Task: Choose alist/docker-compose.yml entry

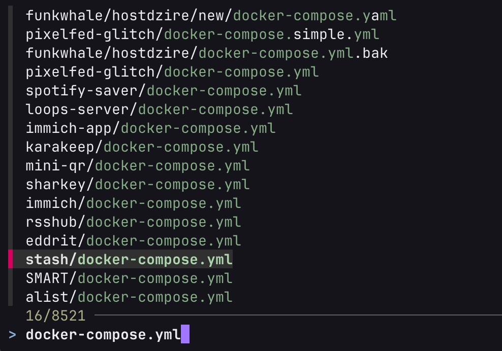Action: 129,297
